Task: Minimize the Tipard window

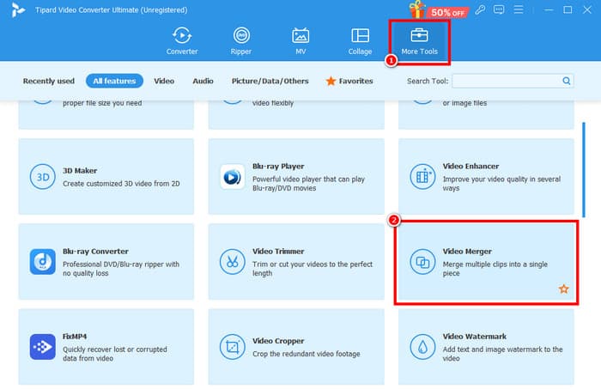Action: (x=549, y=10)
